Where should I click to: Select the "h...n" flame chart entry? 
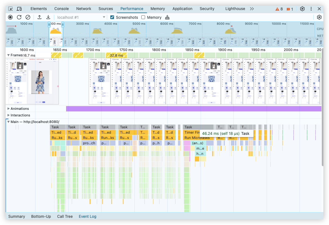200,154
